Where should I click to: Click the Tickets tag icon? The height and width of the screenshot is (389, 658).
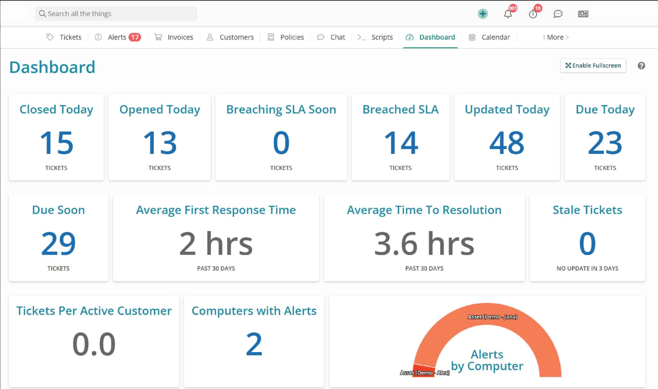pos(50,37)
